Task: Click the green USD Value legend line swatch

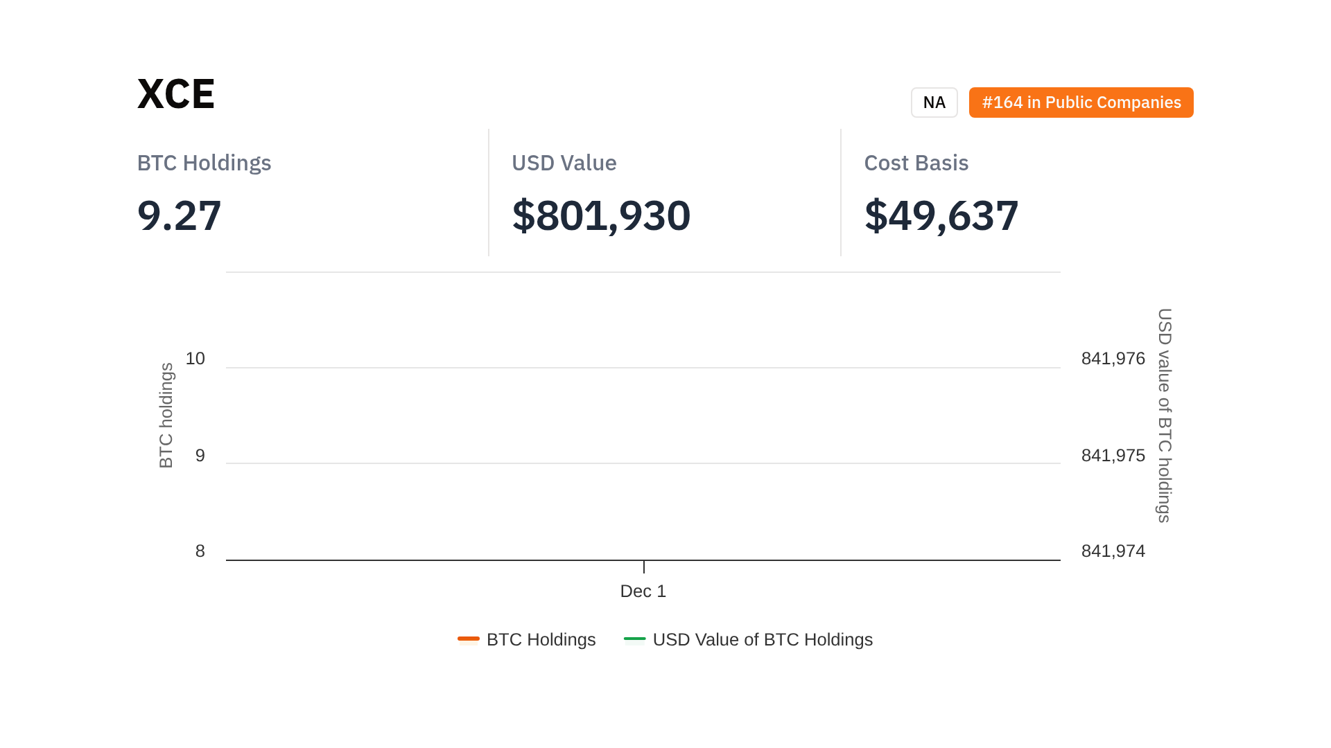Action: pyautogui.click(x=634, y=639)
